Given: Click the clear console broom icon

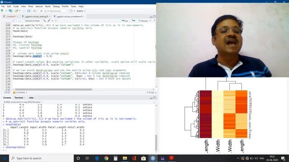Looking at the screenshot, I should click(x=154, y=102).
